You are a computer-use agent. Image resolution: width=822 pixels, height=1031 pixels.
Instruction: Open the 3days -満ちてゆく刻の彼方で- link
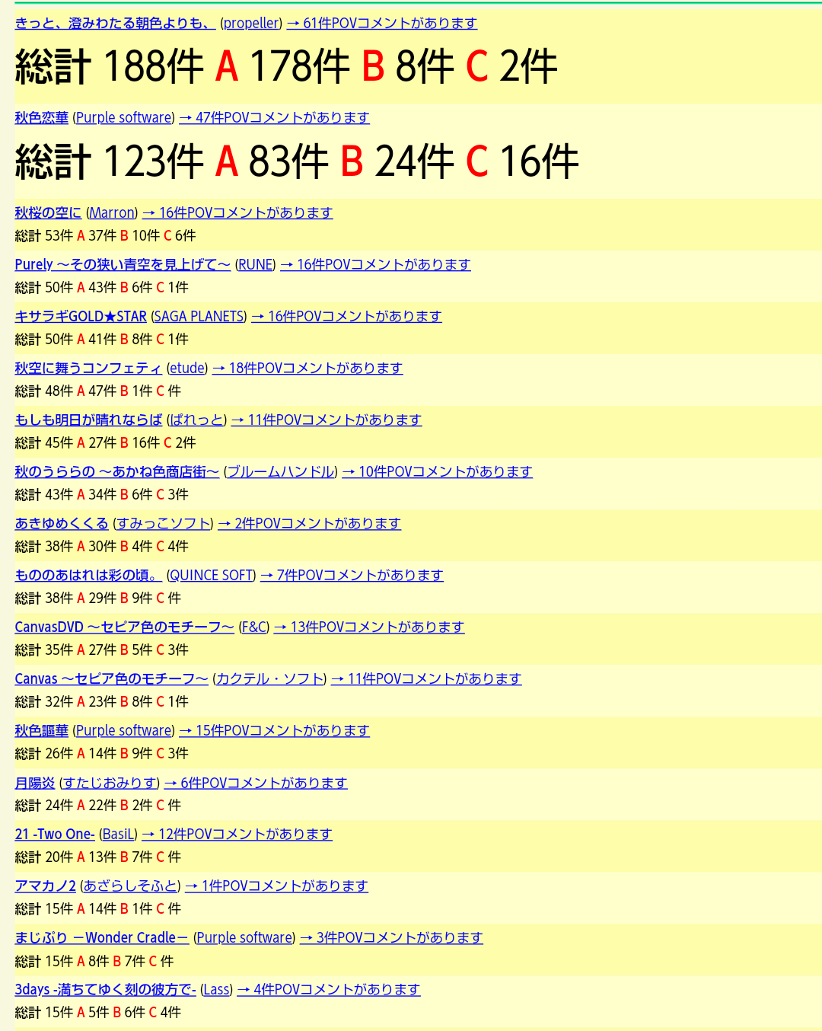click(x=105, y=990)
